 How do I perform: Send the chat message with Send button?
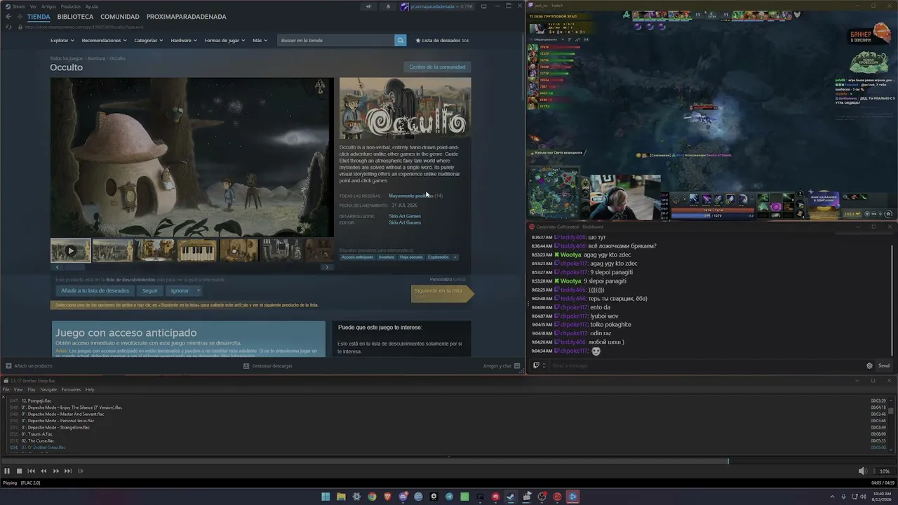(x=884, y=365)
